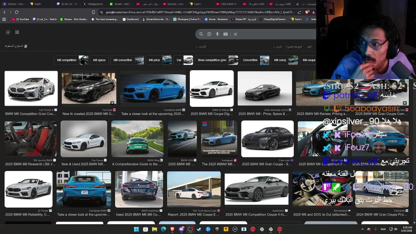The image size is (416, 234).
Task: Open on-screen keyboard icon in searchbox
Action: [226, 34]
